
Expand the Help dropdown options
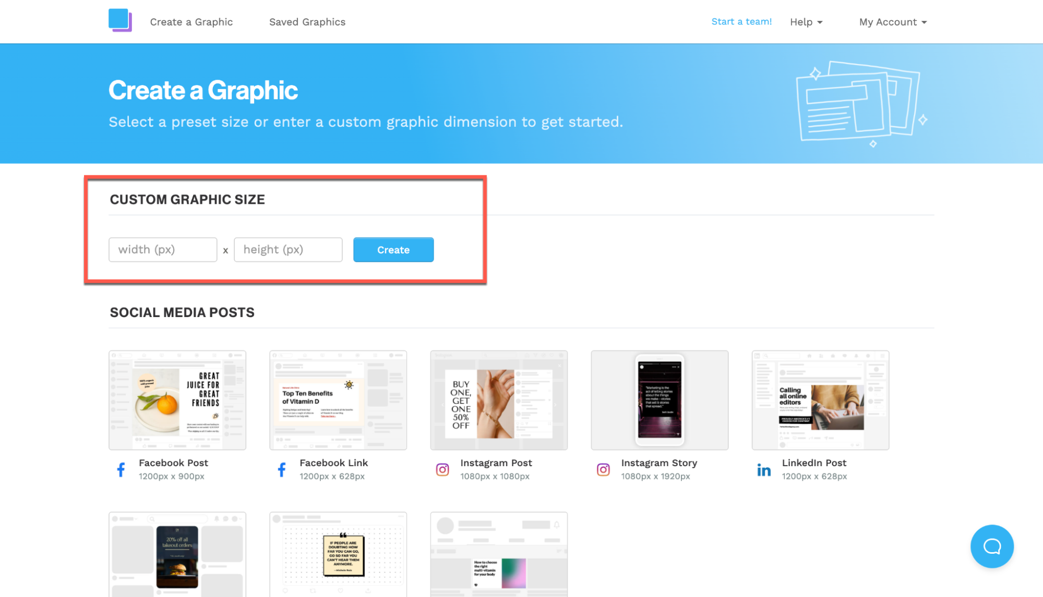click(x=807, y=21)
